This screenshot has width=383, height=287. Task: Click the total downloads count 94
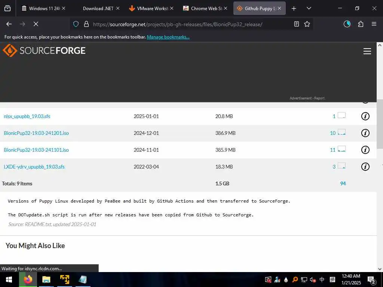pos(343,183)
